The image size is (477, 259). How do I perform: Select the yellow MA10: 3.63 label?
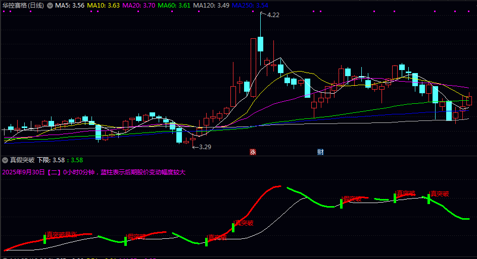tap(103, 6)
